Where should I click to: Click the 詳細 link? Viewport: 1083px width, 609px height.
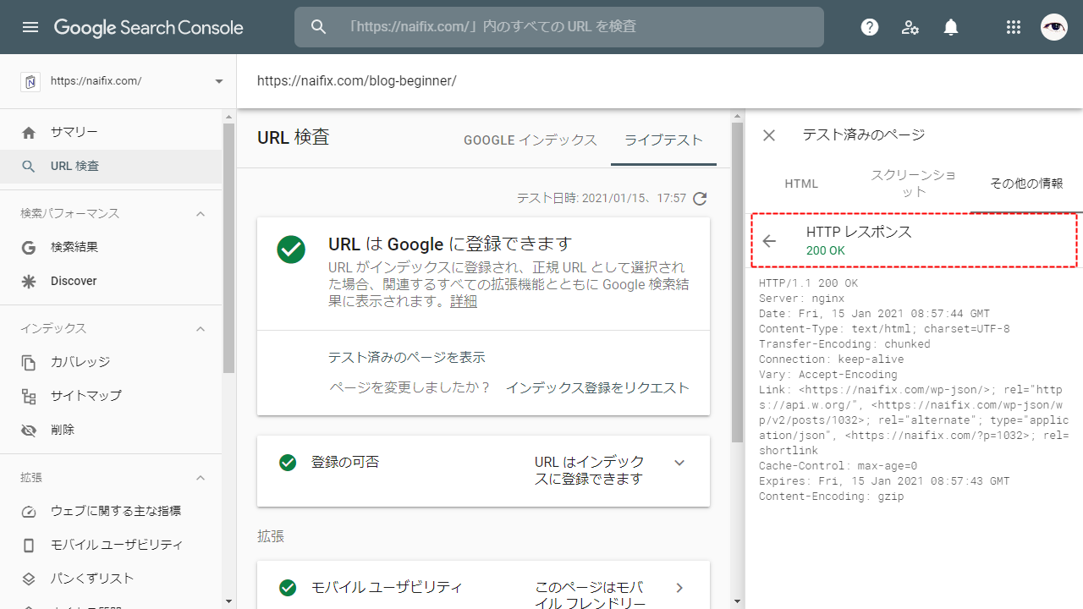coord(464,301)
